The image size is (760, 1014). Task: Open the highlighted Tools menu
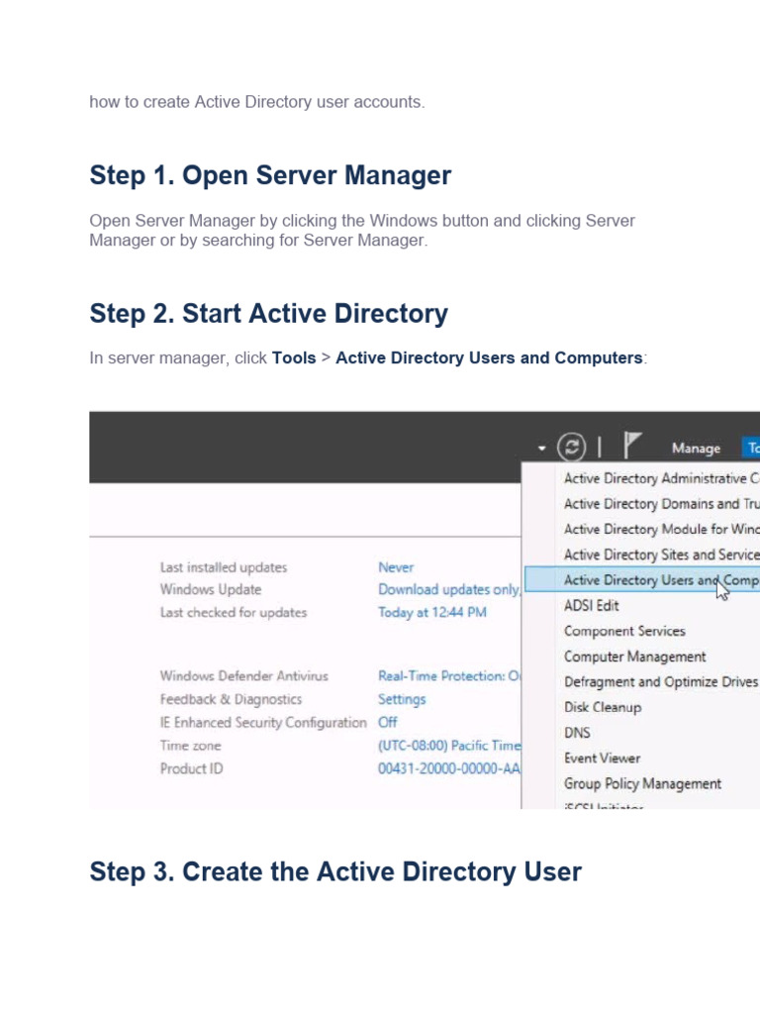pos(752,448)
